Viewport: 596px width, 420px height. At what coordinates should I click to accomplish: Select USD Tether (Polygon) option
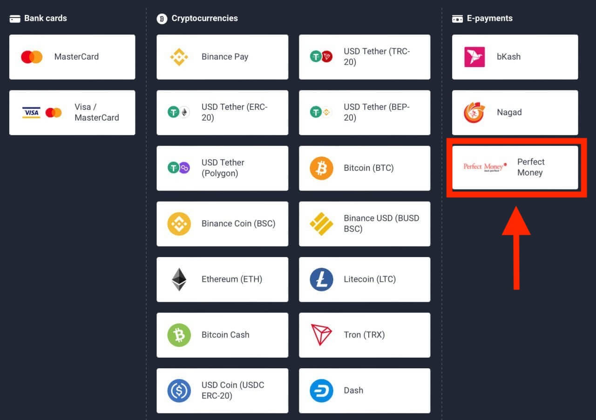222,168
